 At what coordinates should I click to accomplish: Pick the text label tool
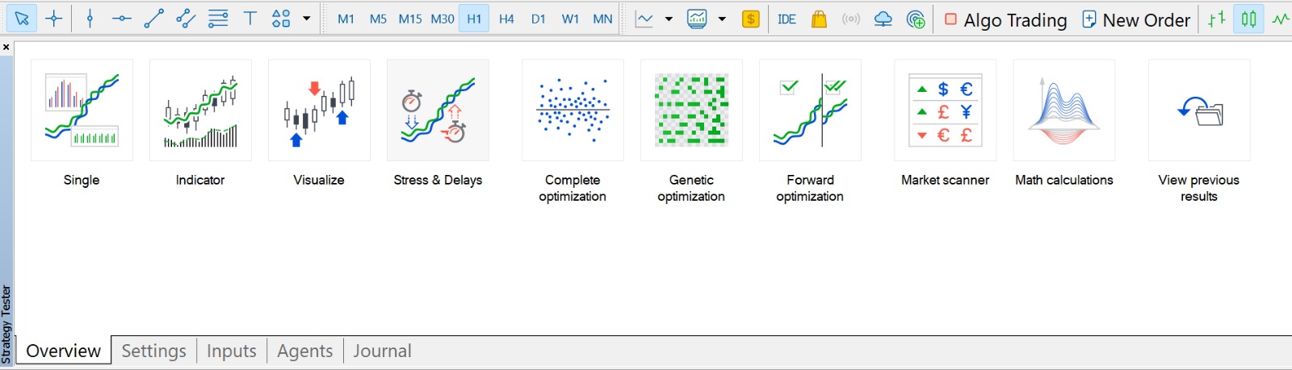(x=250, y=19)
